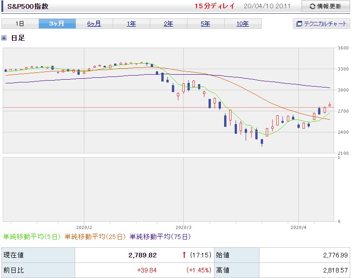This screenshot has height=278, width=352.
Task: Click the 2020/2 axis label
Action: [84, 227]
